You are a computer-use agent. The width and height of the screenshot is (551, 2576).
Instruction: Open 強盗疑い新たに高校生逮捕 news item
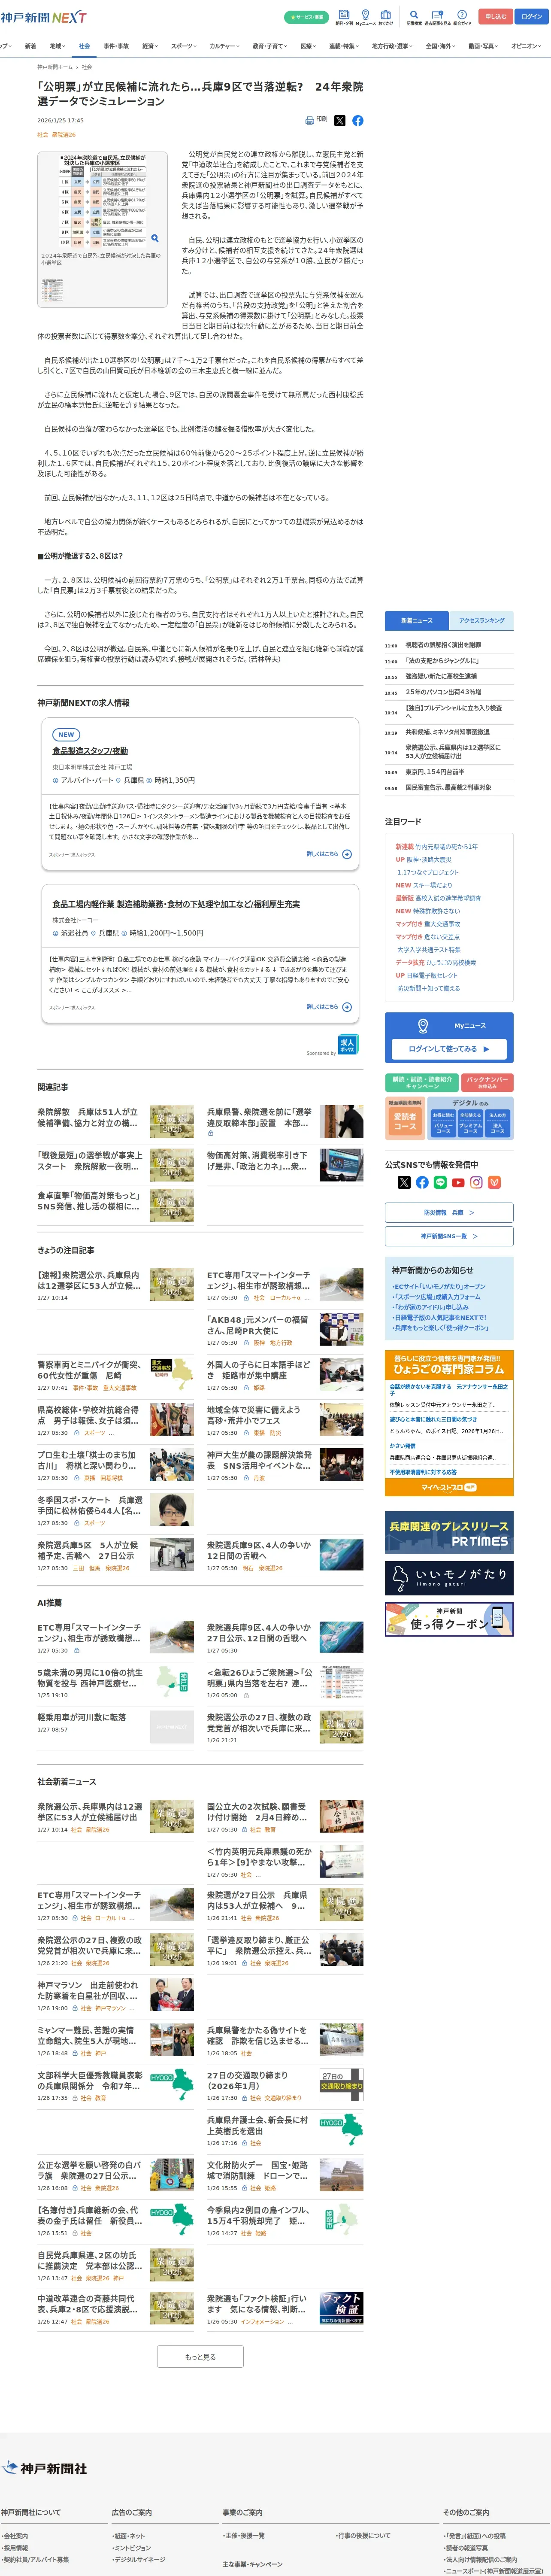441,676
